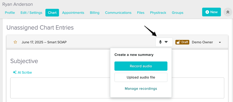233x102 pixels.
Task: Open the dropdown caret beside the microphone
Action: (x=166, y=42)
